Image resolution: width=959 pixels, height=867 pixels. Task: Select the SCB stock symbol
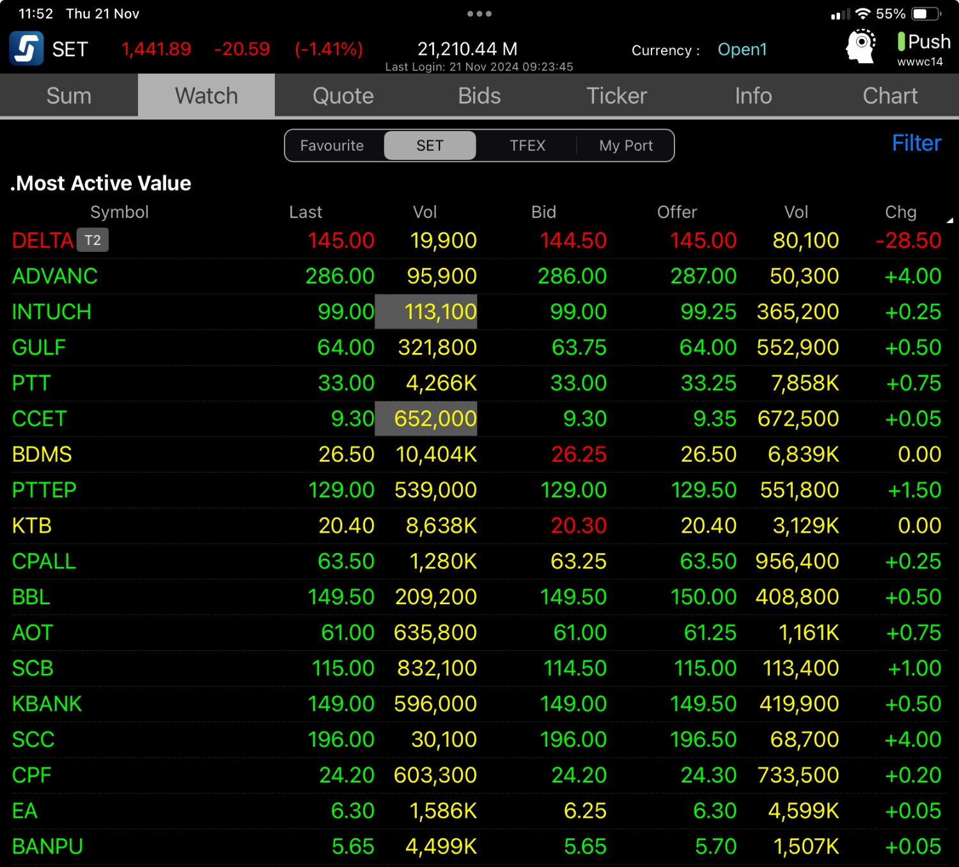[x=33, y=669]
